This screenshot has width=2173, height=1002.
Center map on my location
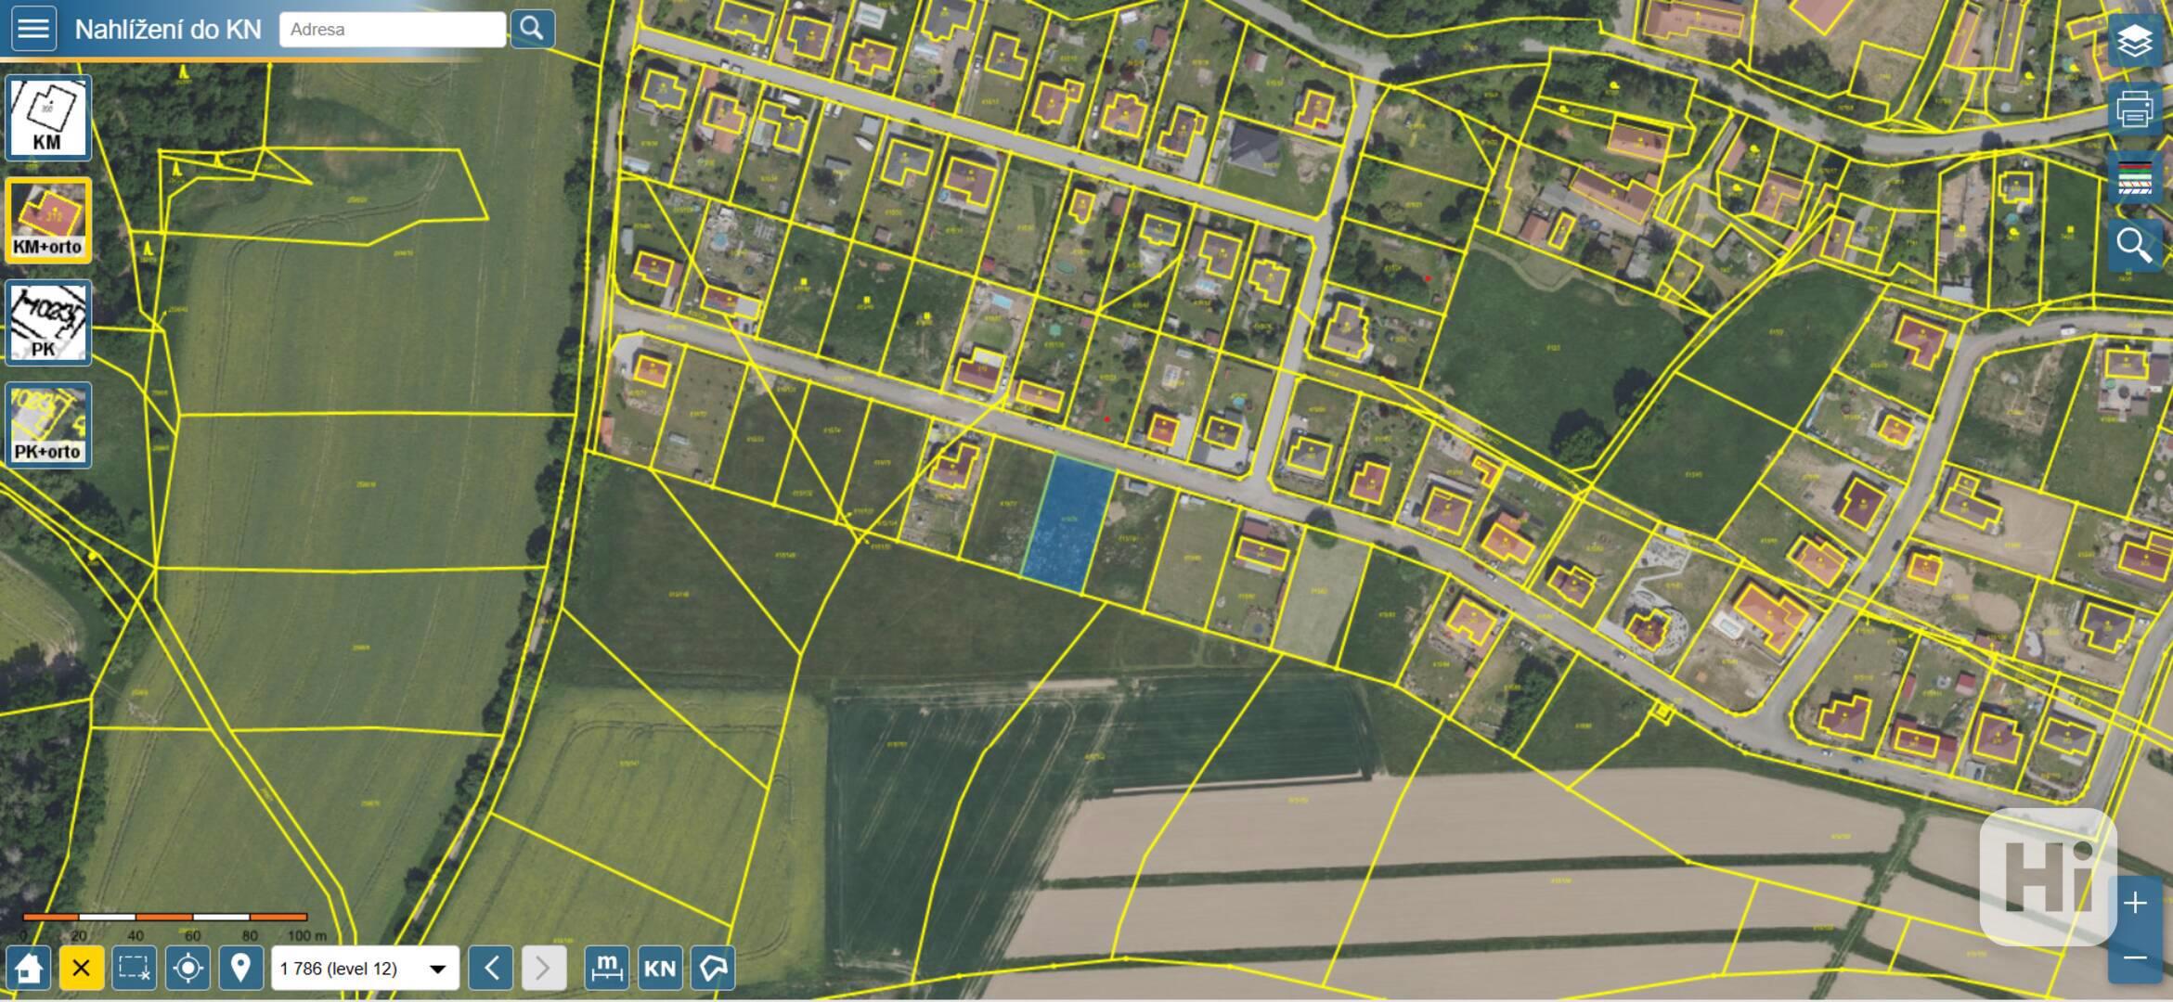(x=188, y=969)
